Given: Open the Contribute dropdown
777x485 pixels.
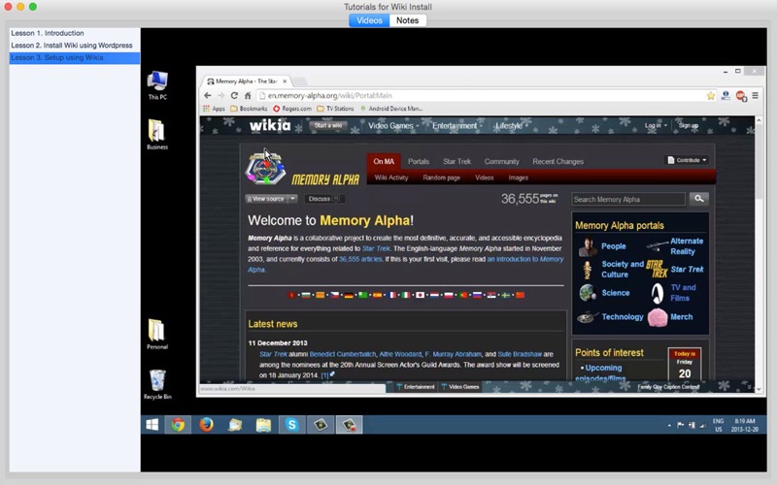Looking at the screenshot, I should (687, 160).
